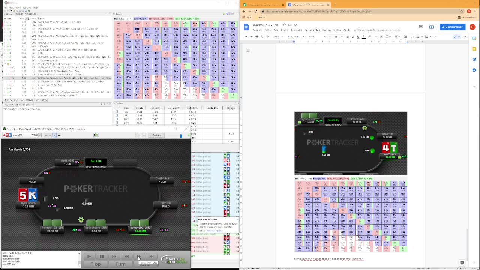Viewport: 480px width, 270px height.
Task: Click the green chip icon in replayer toolbar
Action: point(96,135)
